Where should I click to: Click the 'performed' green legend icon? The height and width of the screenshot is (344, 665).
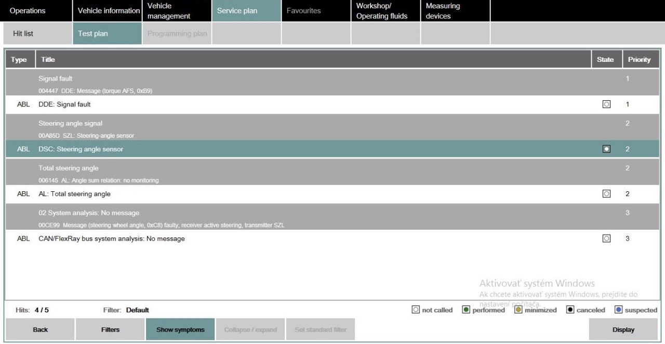click(x=466, y=310)
